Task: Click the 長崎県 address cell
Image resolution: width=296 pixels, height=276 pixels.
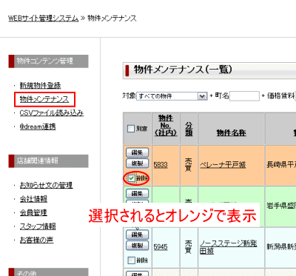Action: click(280, 165)
